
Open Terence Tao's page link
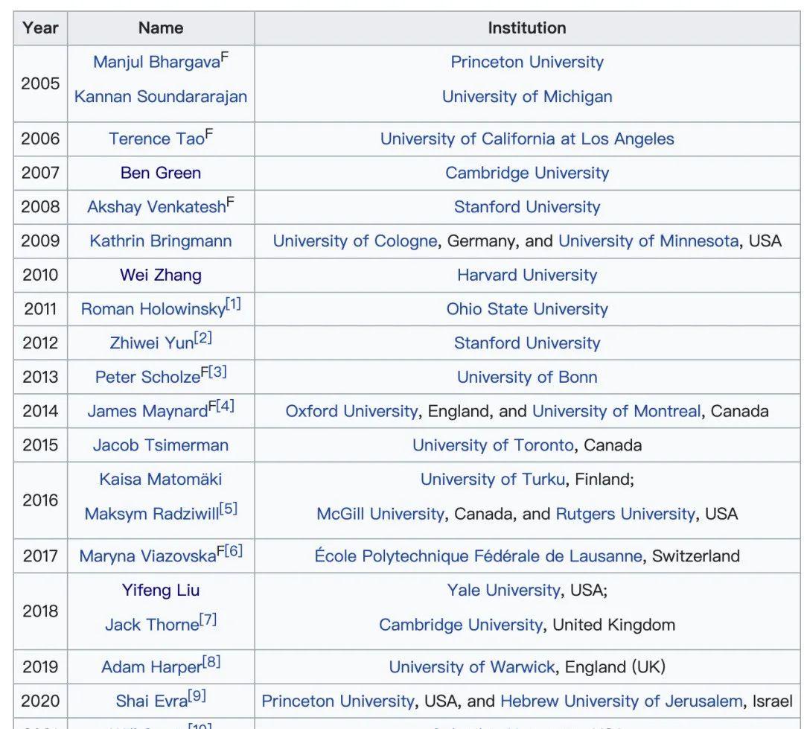(156, 139)
